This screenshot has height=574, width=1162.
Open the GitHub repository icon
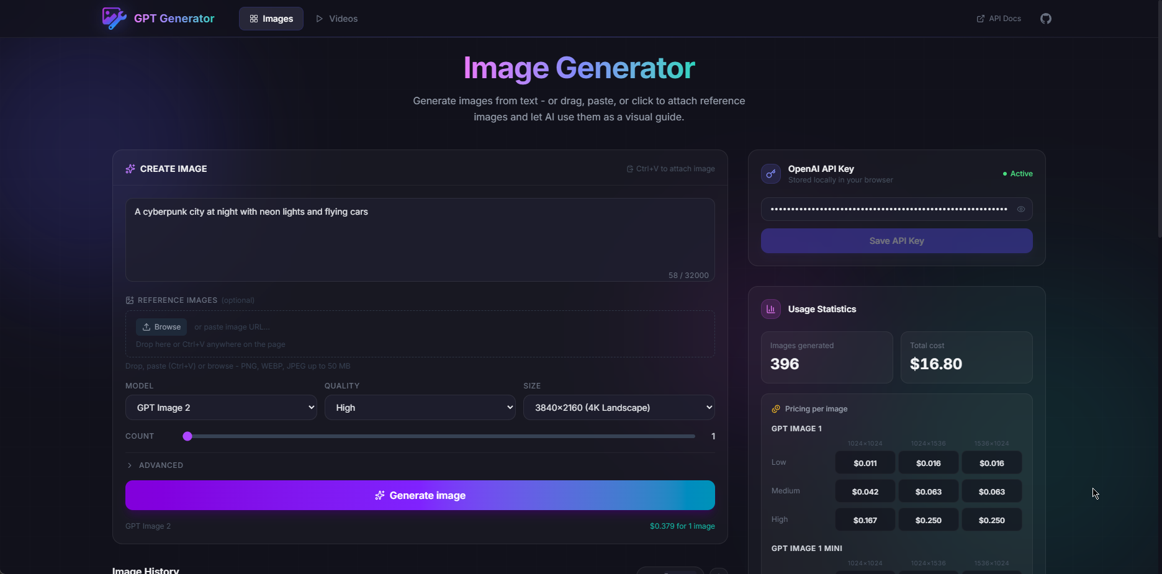[x=1046, y=19]
